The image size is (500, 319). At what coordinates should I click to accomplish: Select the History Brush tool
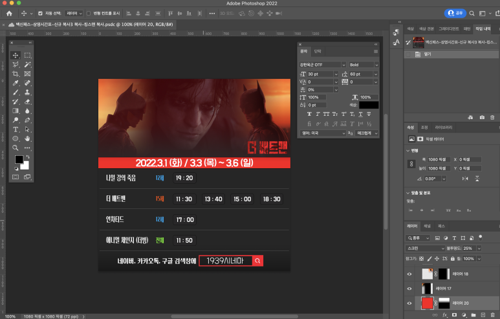(x=16, y=102)
